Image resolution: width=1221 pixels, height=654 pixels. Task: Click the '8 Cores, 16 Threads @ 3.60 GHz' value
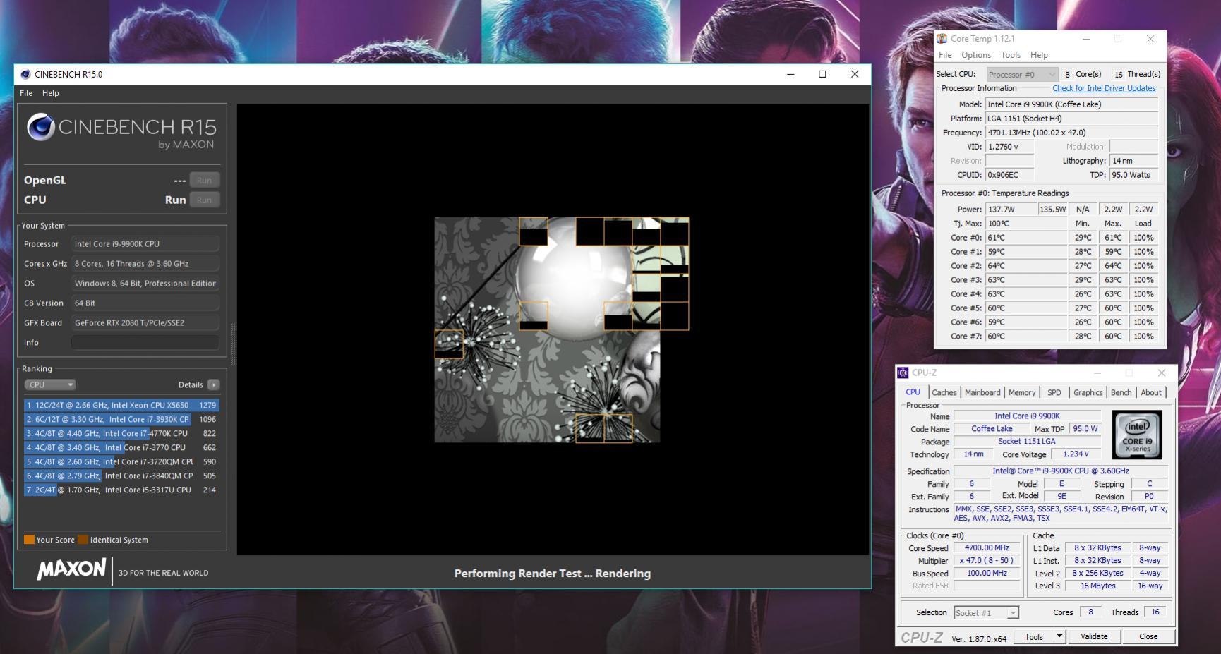(x=145, y=263)
